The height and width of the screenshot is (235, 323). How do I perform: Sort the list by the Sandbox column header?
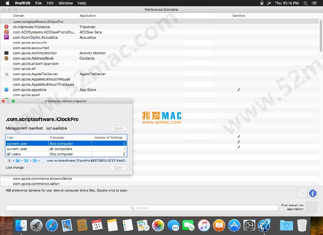(x=239, y=16)
